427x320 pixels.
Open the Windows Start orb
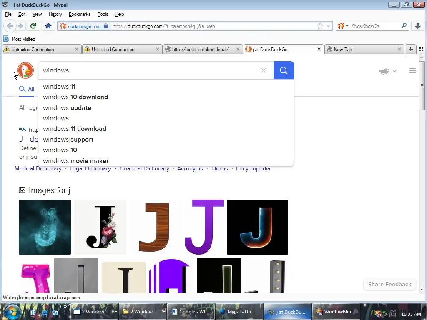click(12, 312)
